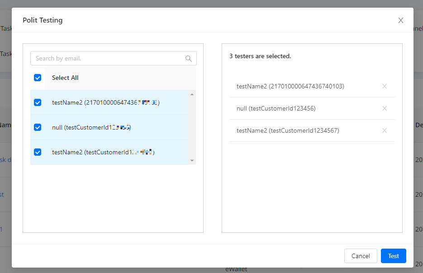Remove testName2 (217010000647436740103) from selected testers
The image size is (423, 273).
pyautogui.click(x=385, y=86)
